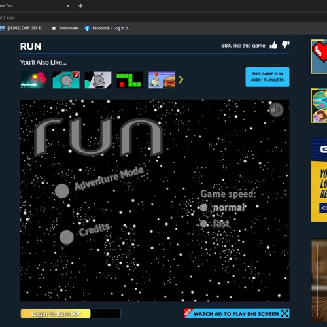Click the thumbs up like icon
The height and width of the screenshot is (327, 327).
pyautogui.click(x=273, y=45)
